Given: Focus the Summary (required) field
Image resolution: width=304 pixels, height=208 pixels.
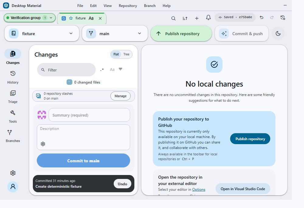Looking at the screenshot, I should 89,115.
